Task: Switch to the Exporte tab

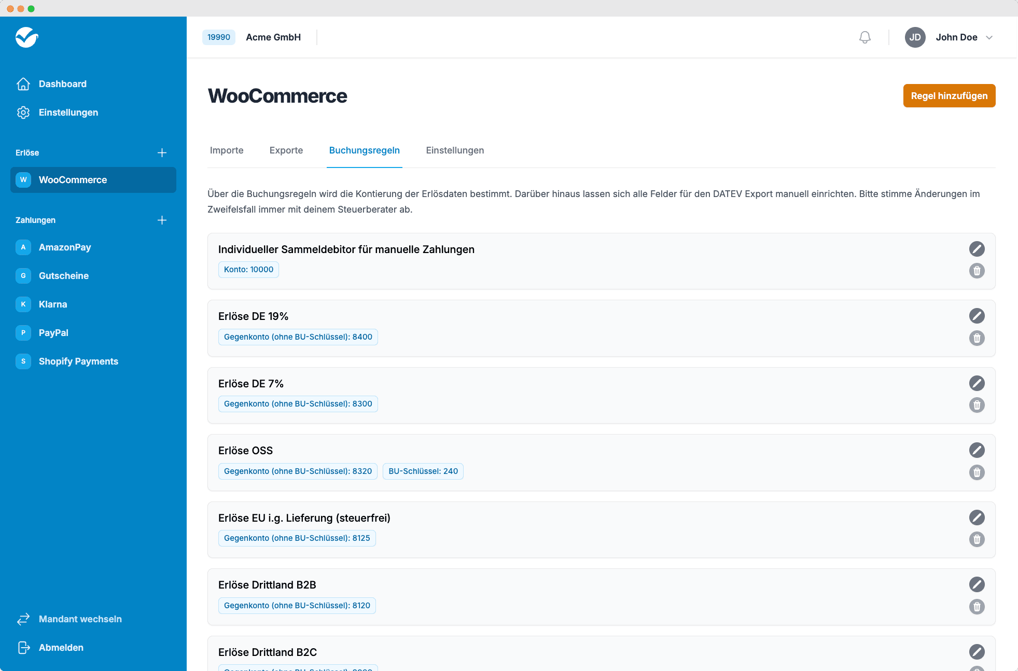Action: [286, 150]
